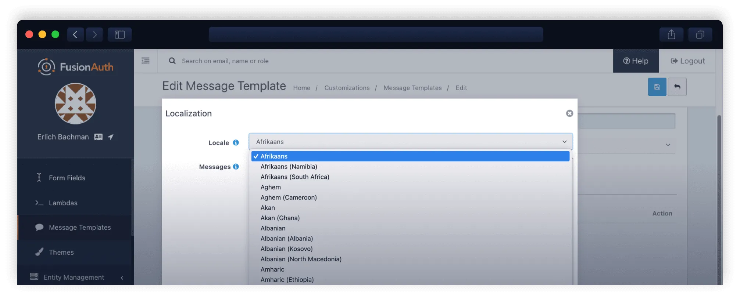Click the browser share icon
Image resolution: width=740 pixels, height=294 pixels.
pos(671,35)
